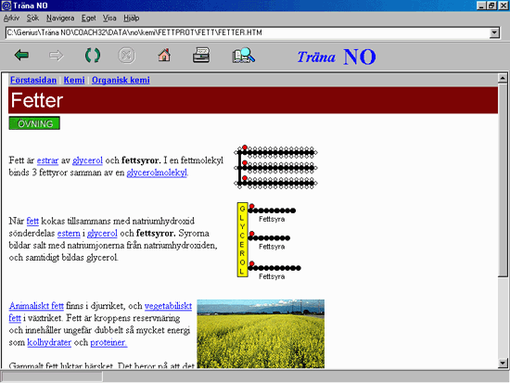Screen dimensions: 510x383
Task: Open the Arkiv menu
Action: [x=11, y=19]
